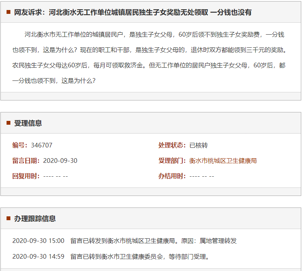Image resolution: width=302 pixels, height=271 pixels.
Task: Open the 衡水市桃城区卫生健康局 department link
Action: [223, 161]
